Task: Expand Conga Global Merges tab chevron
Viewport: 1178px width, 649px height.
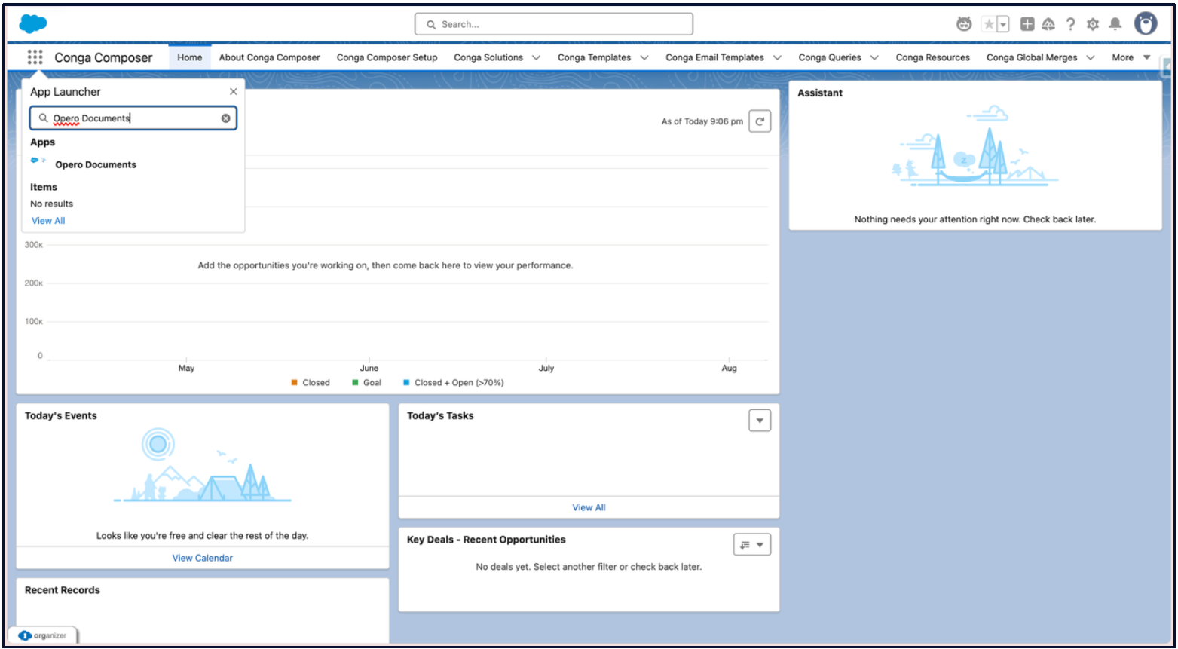Action: coord(1091,57)
